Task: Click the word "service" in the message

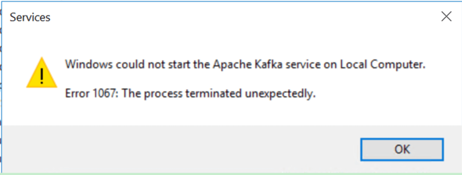Action: point(303,65)
